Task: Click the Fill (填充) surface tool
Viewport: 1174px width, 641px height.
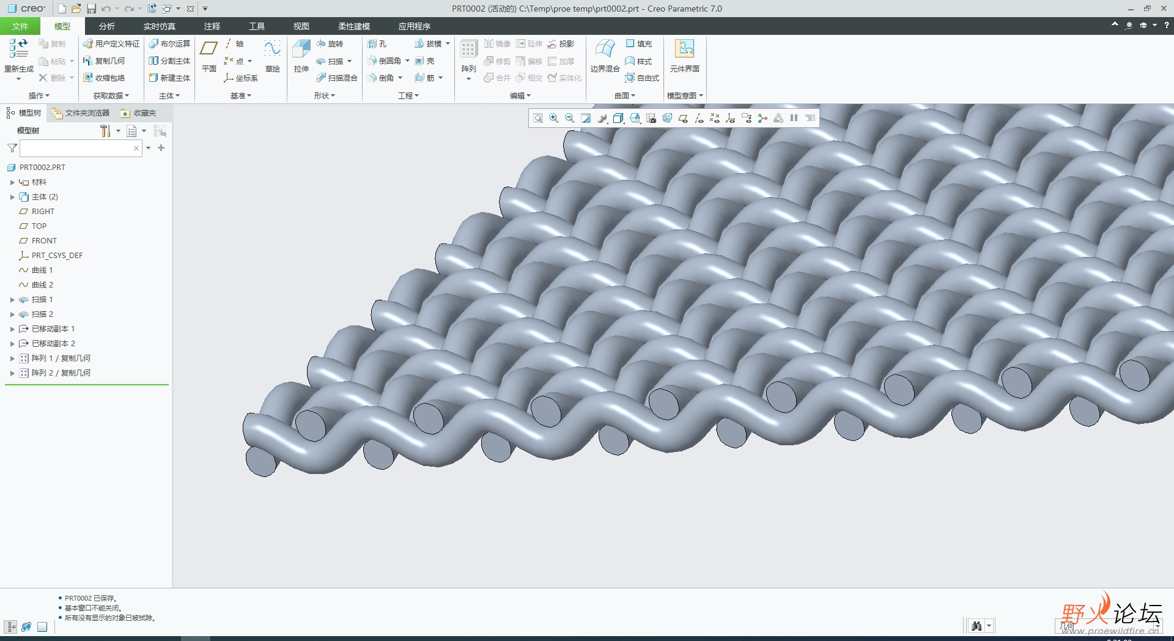Action: (638, 44)
